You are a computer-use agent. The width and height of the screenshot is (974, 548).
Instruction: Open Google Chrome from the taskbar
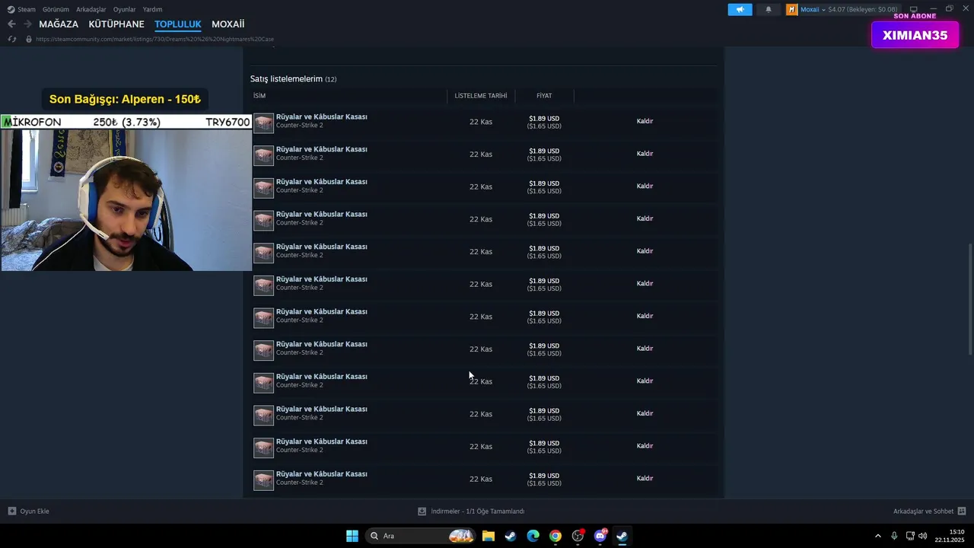555,536
